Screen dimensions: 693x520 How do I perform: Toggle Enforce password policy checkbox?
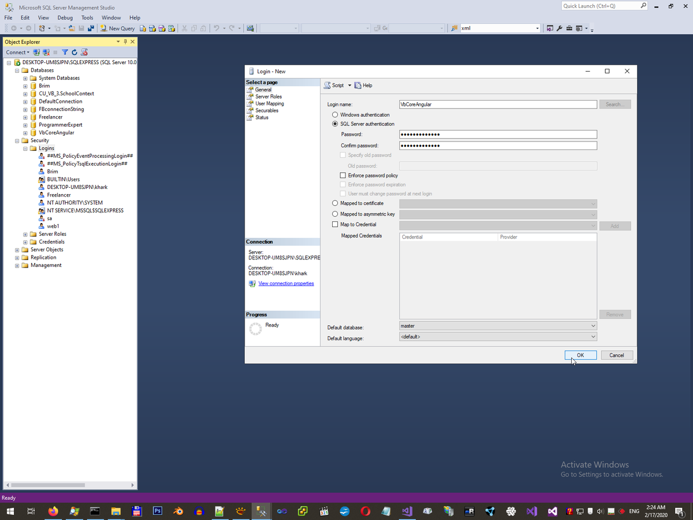tap(343, 175)
